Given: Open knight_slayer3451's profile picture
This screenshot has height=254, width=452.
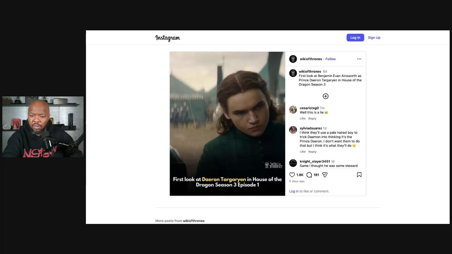Looking at the screenshot, I should [293, 163].
